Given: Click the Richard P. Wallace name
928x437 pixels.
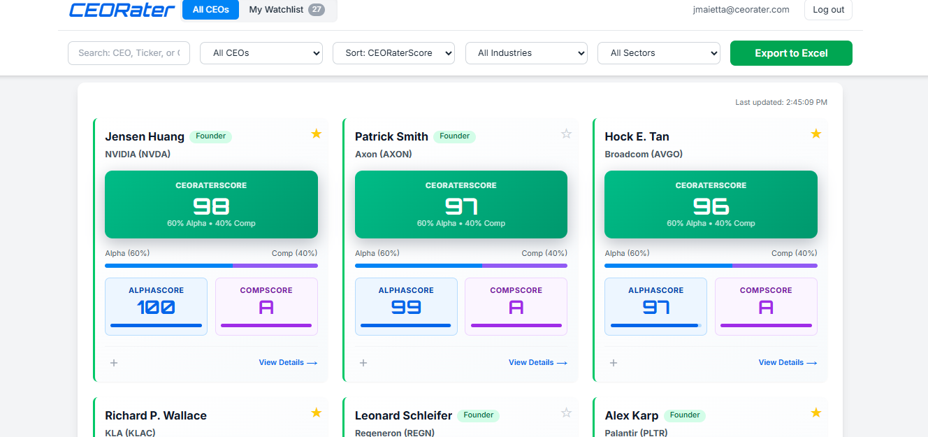Looking at the screenshot, I should coord(156,415).
